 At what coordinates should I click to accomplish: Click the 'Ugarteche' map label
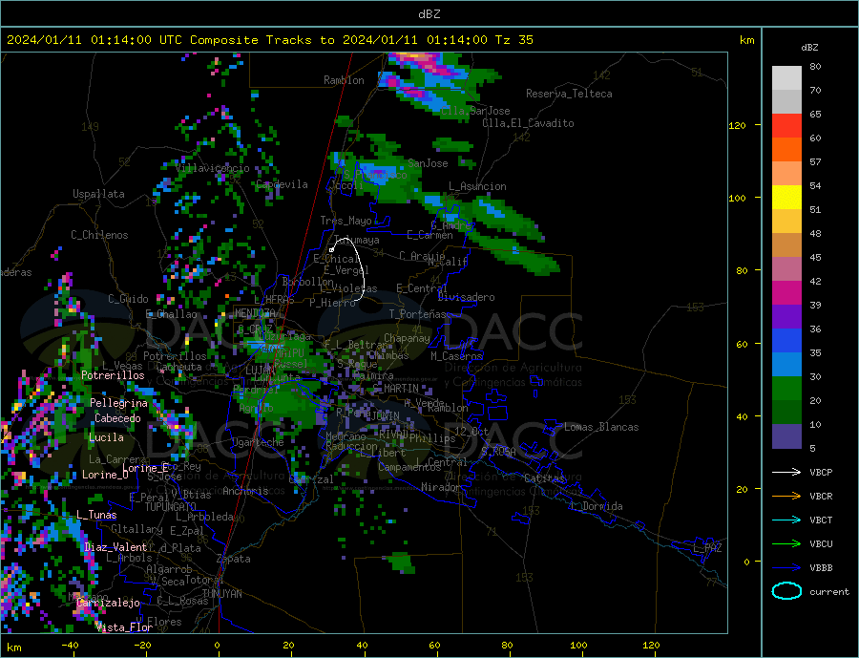tap(258, 442)
